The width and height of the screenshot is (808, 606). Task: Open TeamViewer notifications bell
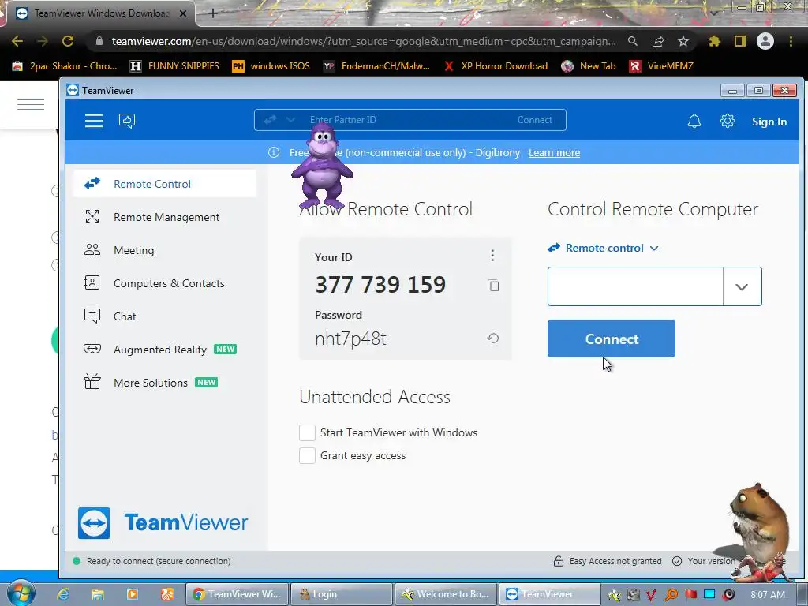click(x=694, y=121)
